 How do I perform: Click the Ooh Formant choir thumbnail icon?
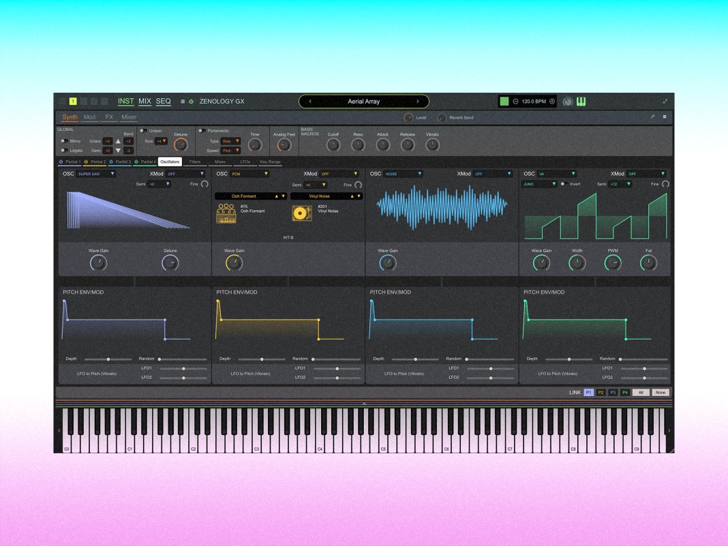226,213
